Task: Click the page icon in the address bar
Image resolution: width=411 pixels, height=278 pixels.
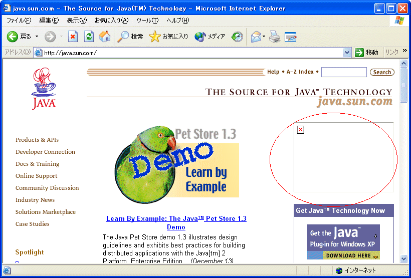Action: 39,53
